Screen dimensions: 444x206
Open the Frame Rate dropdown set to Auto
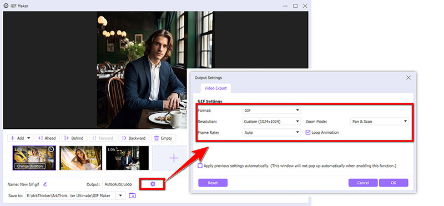pos(271,132)
